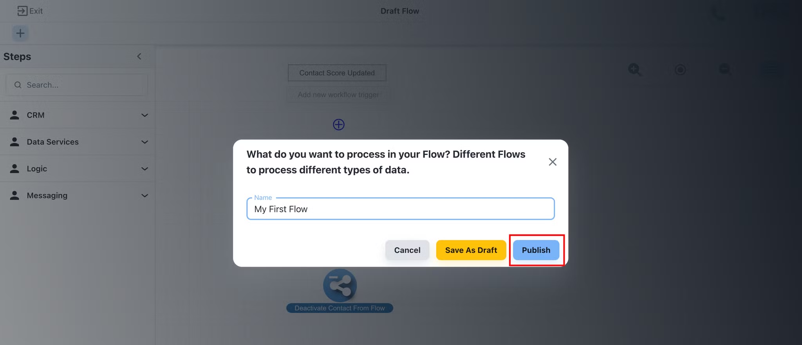The width and height of the screenshot is (802, 345).
Task: Click the Add new workflow trigger button
Action: pos(338,95)
